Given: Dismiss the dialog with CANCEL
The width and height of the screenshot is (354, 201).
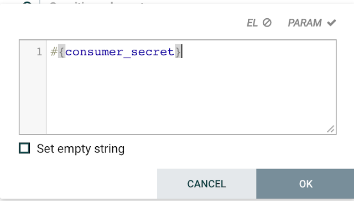Looking at the screenshot, I should 206,184.
